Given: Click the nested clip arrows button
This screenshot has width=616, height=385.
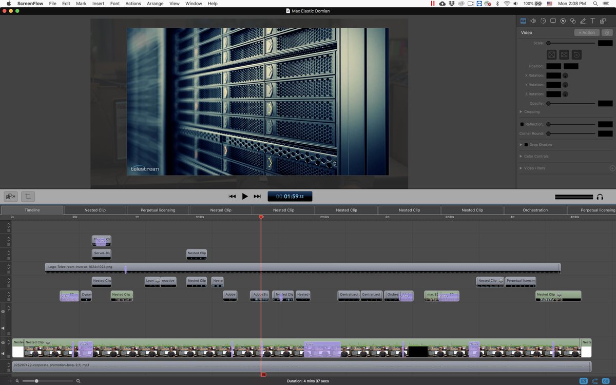Looking at the screenshot, I should pyautogui.click(x=10, y=196).
